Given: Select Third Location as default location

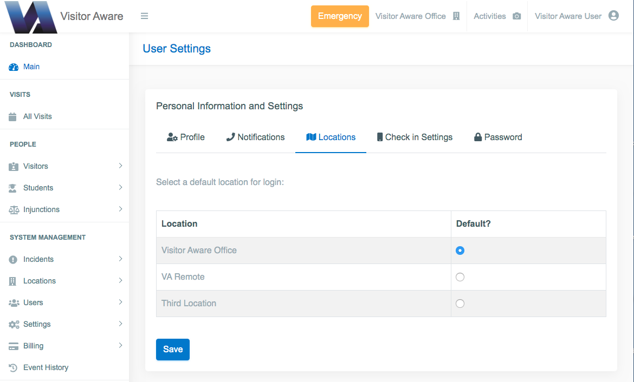Looking at the screenshot, I should tap(460, 304).
